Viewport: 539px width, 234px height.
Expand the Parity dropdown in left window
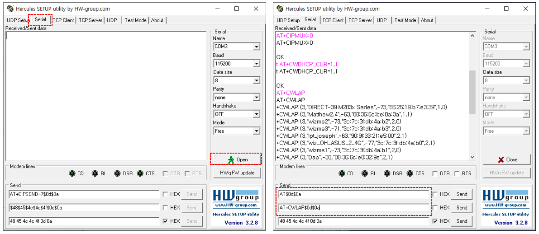[256, 98]
